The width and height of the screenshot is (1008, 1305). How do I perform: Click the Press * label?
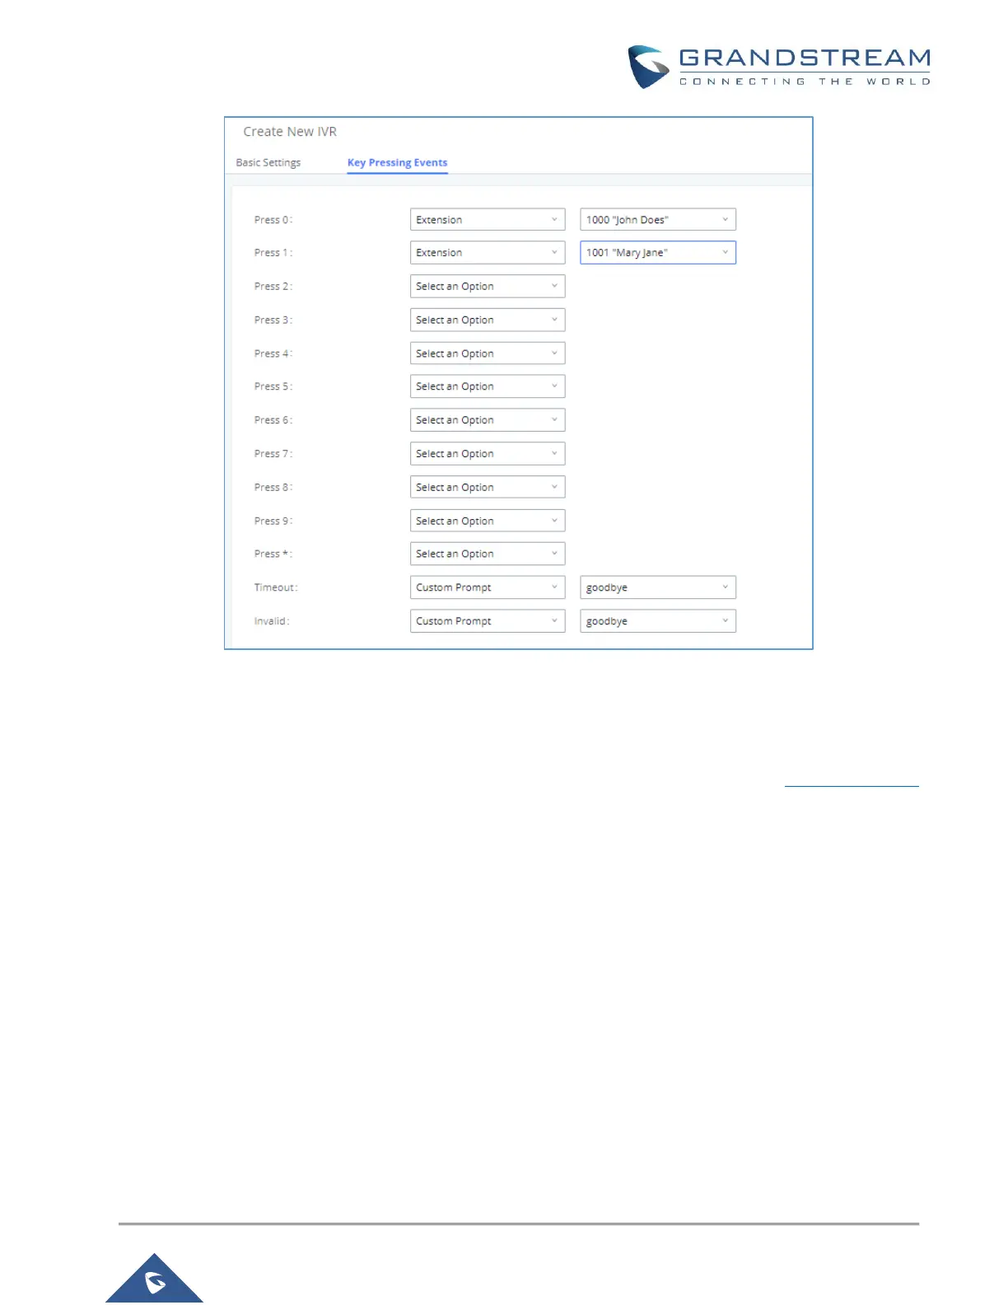[273, 554]
